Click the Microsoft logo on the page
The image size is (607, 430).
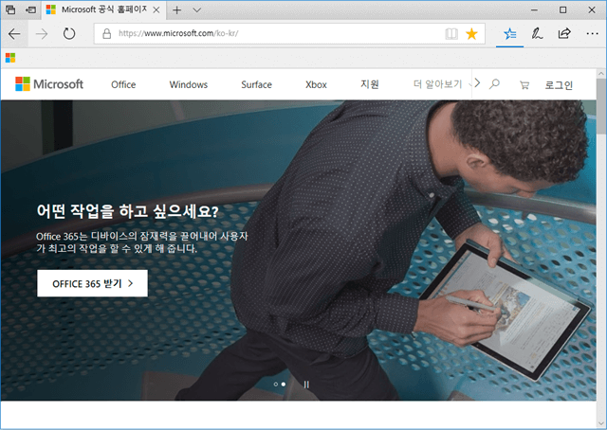49,84
